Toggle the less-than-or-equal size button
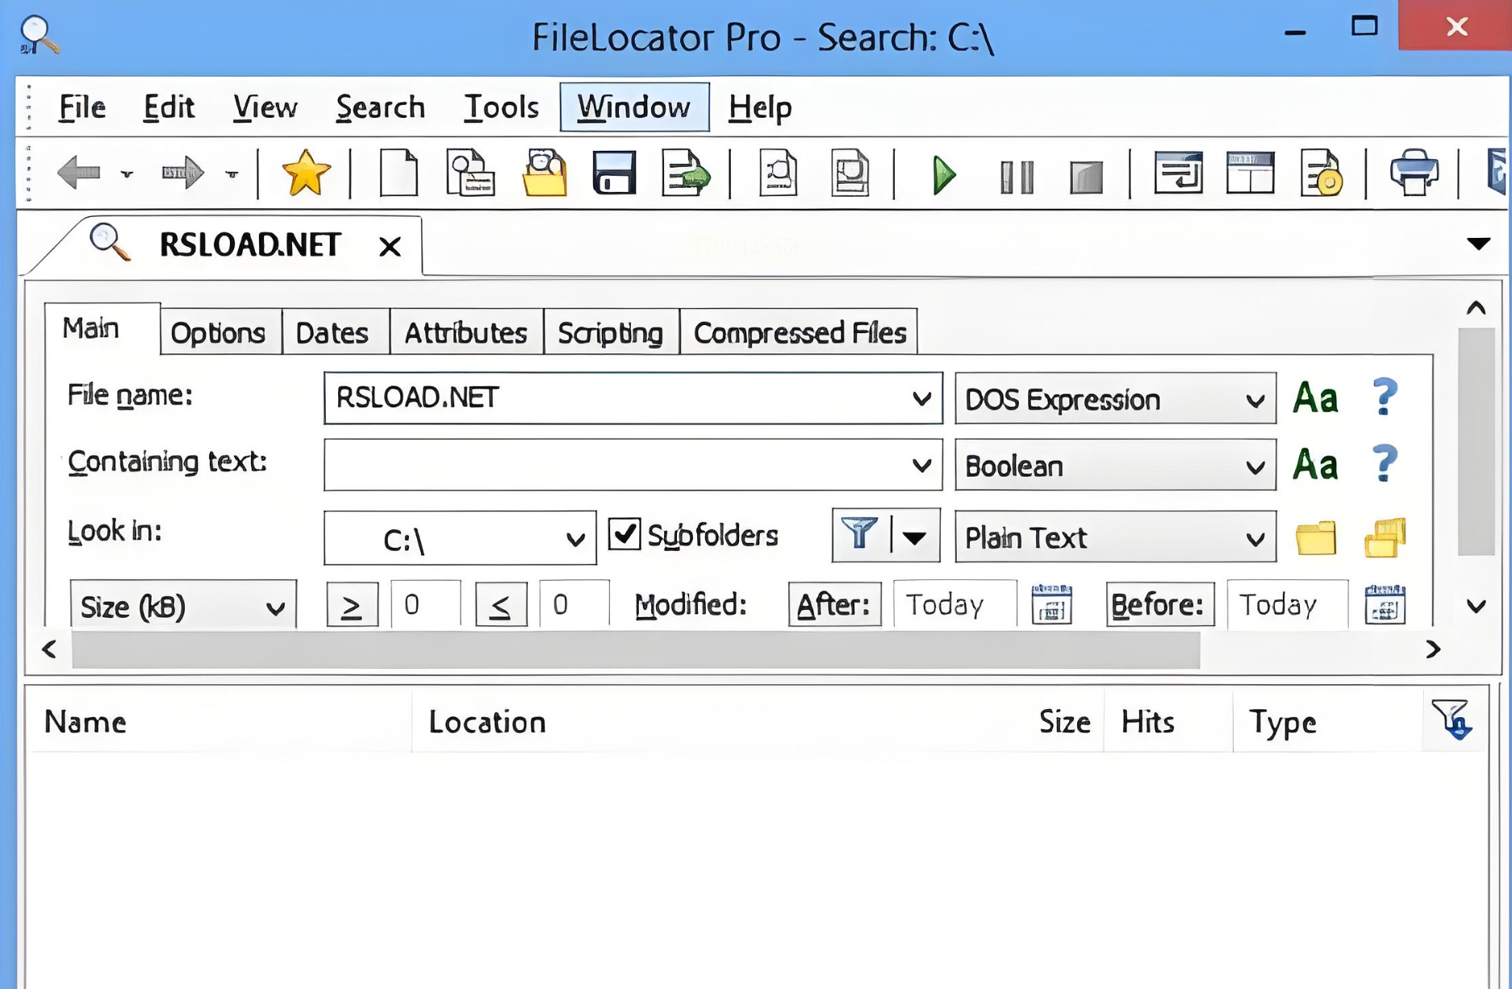Viewport: 1512px width, 989px height. pyautogui.click(x=501, y=604)
